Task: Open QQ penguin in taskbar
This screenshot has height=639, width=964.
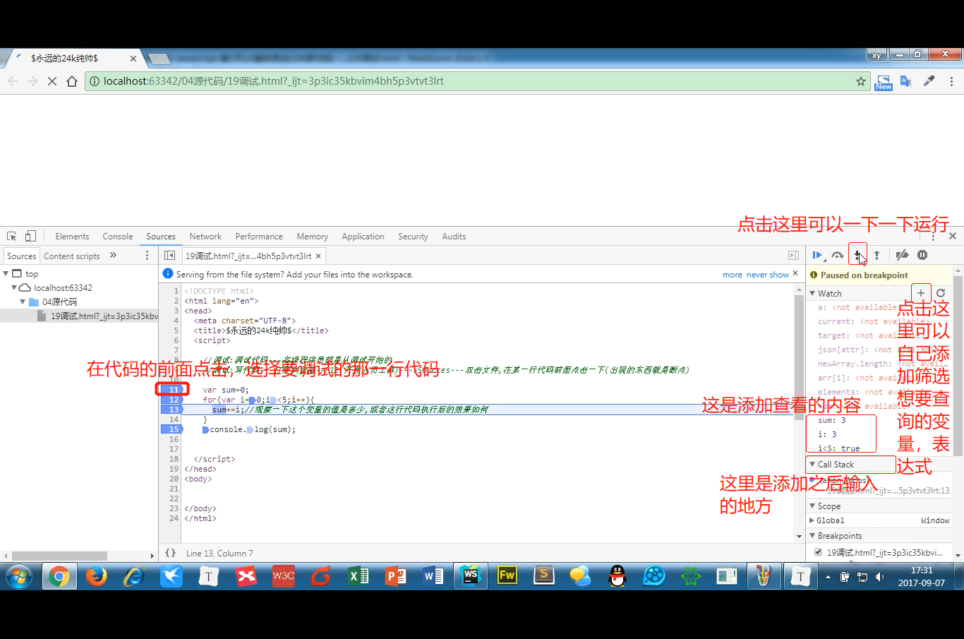Action: pos(617,577)
